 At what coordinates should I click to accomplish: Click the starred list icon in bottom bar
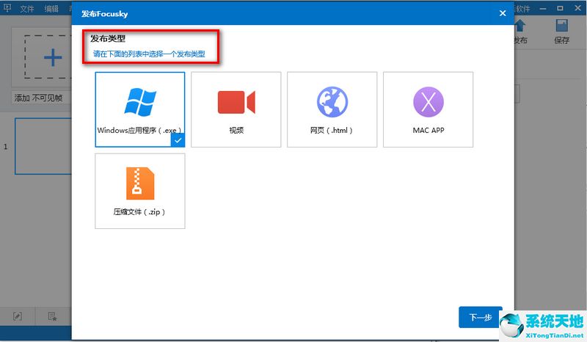pyautogui.click(x=53, y=316)
